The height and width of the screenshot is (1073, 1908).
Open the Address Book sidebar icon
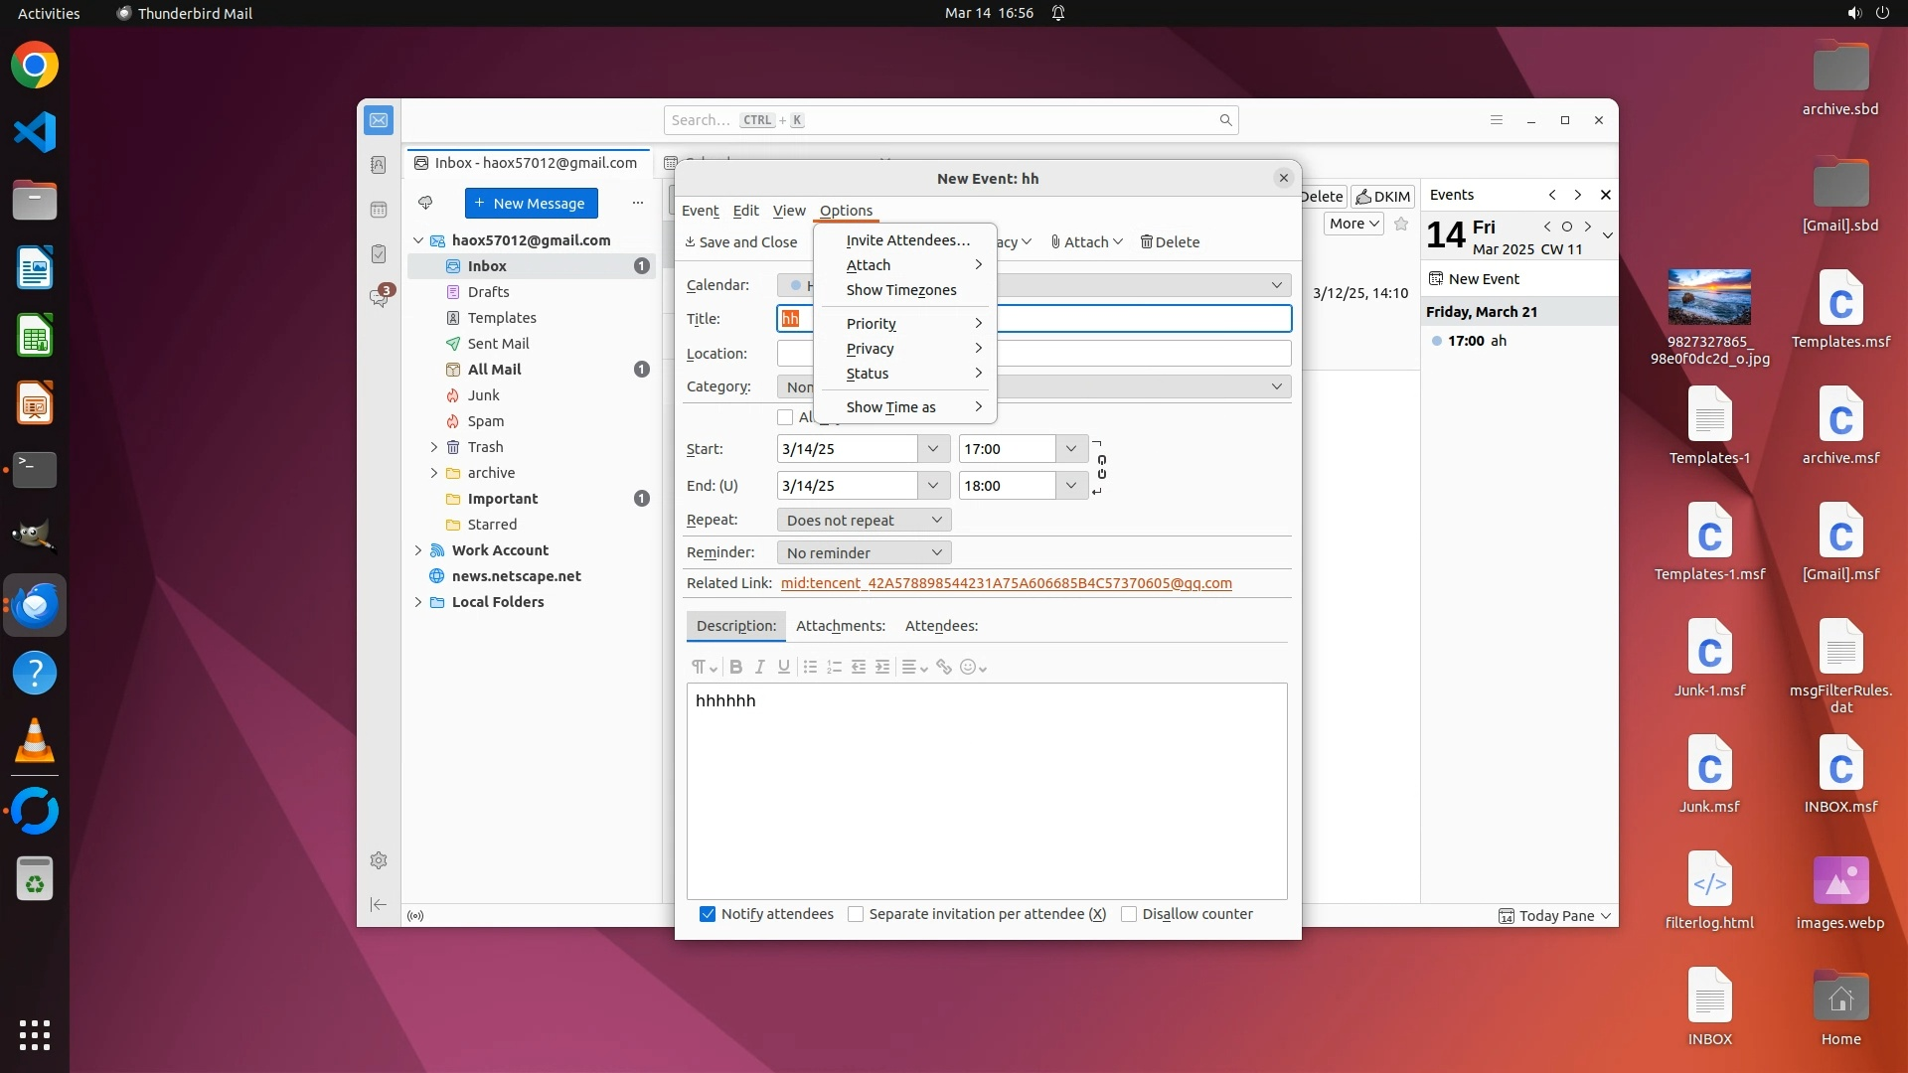379,165
